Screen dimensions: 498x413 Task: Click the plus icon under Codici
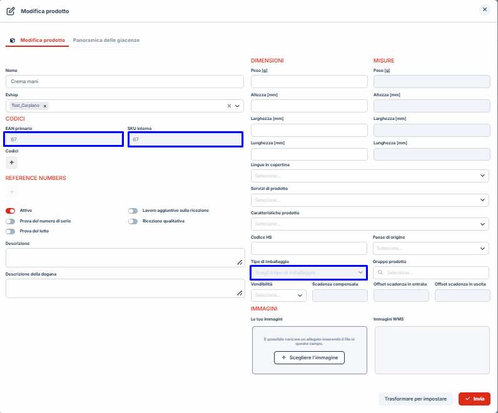pyautogui.click(x=11, y=162)
